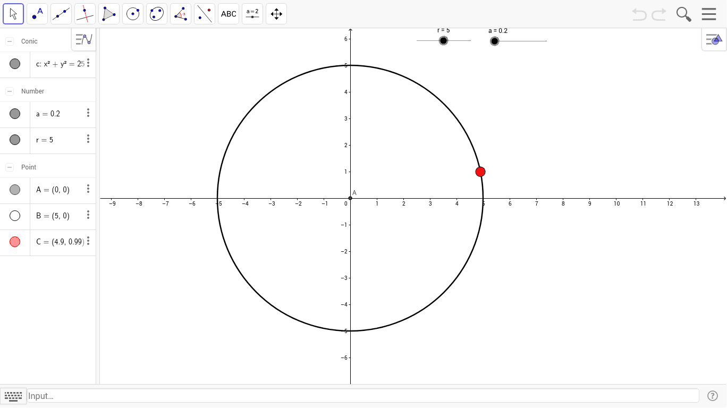Hide point C in the algebra view
This screenshot has width=727, height=408.
point(14,242)
